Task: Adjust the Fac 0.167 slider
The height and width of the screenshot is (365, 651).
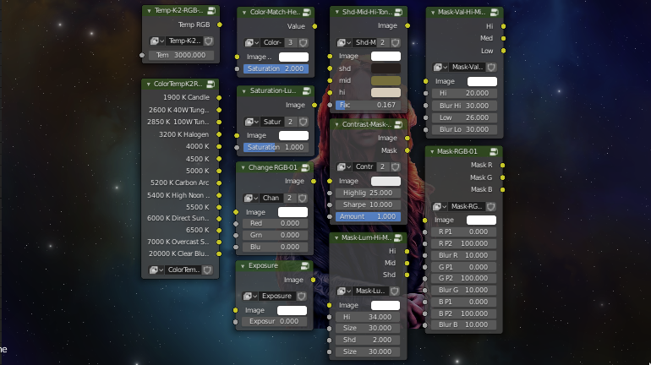Action: (x=368, y=105)
